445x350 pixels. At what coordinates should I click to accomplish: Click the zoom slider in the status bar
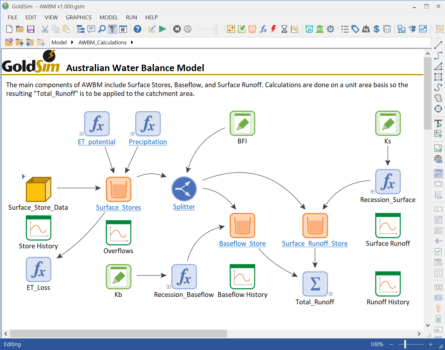(x=405, y=344)
